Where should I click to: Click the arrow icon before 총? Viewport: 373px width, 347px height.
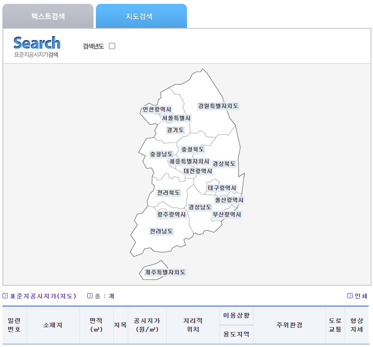click(x=90, y=295)
